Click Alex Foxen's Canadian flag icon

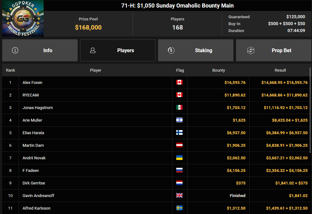[179, 82]
